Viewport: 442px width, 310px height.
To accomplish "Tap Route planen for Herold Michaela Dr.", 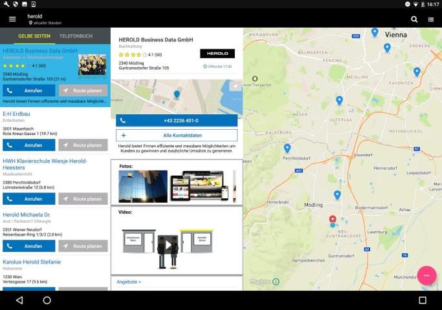I will coord(83,246).
